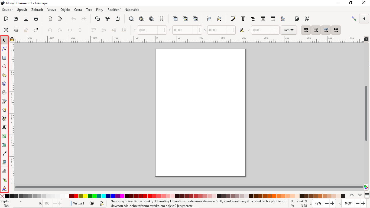
Task: Click the Save document icon
Action: click(26, 19)
